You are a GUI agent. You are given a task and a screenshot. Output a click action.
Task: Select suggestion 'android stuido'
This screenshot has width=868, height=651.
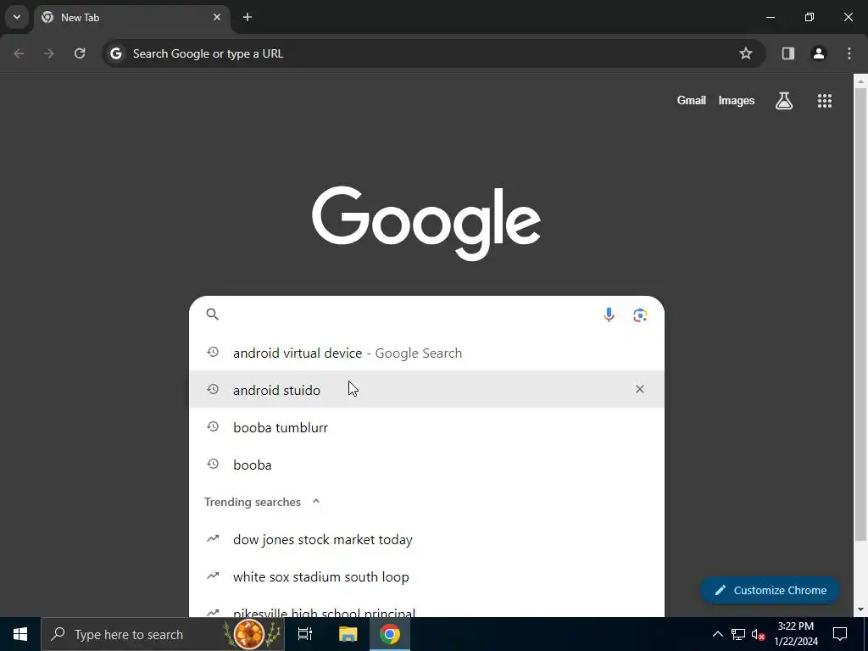point(427,390)
